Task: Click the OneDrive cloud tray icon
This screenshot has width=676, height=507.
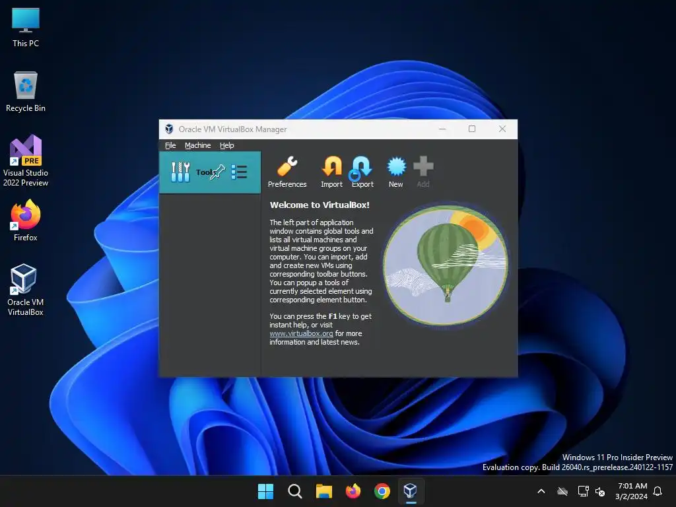Action: (562, 491)
